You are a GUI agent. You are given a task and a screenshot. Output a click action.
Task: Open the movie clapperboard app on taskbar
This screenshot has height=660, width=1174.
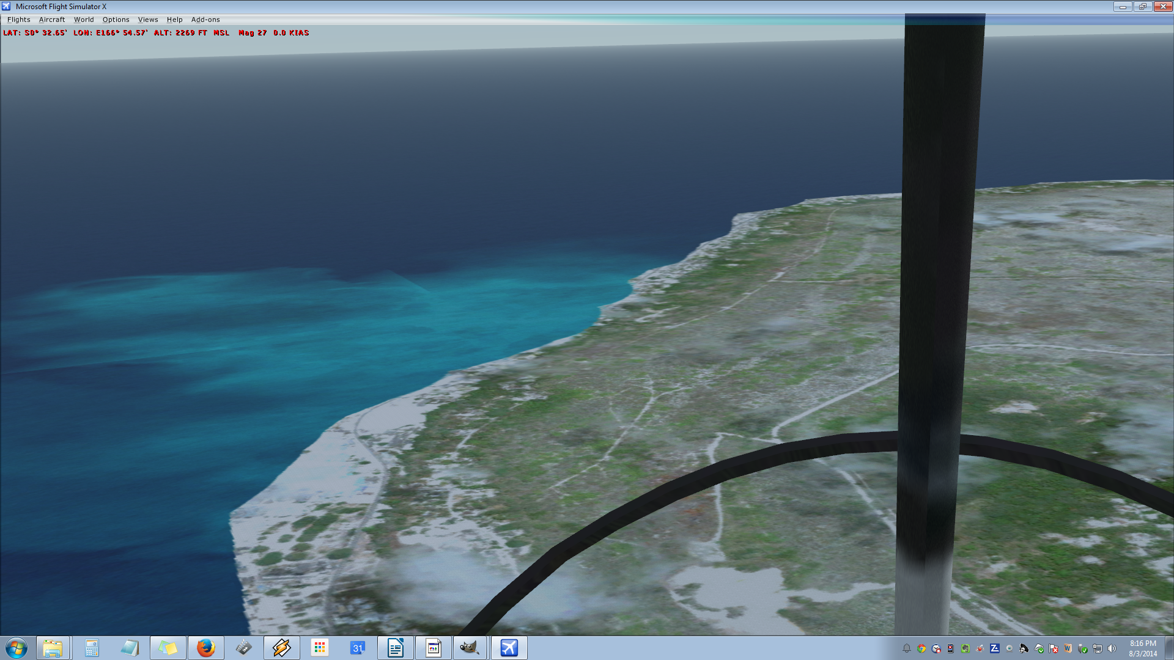243,648
